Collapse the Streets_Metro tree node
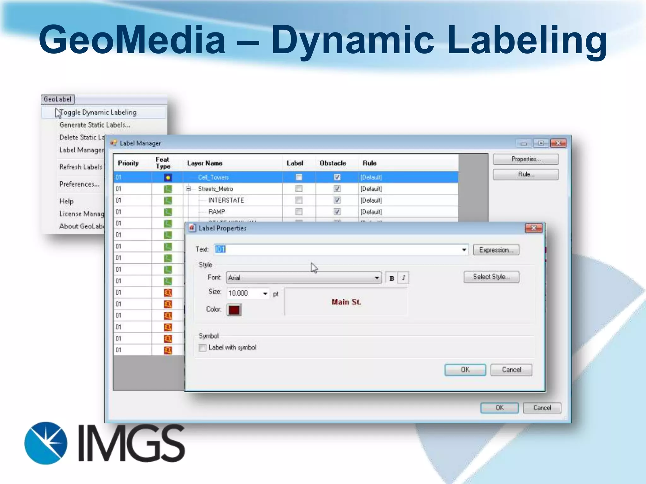 188,189
